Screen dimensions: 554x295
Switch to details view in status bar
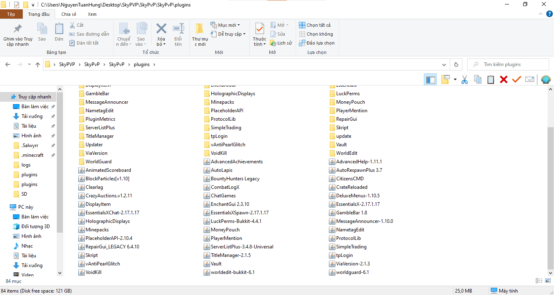539,280
